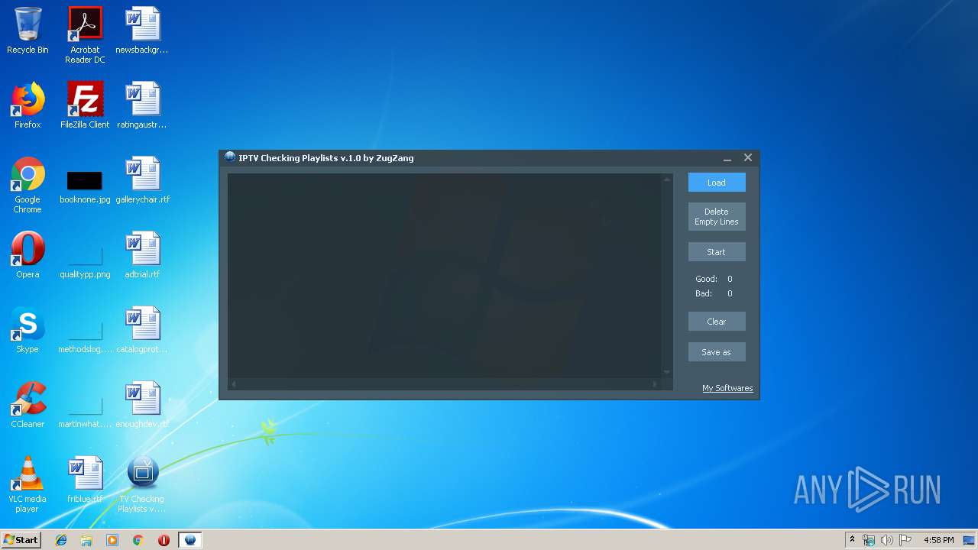Image resolution: width=978 pixels, height=550 pixels.
Task: Close the IPTV Checking Playlists window
Action: coord(748,157)
